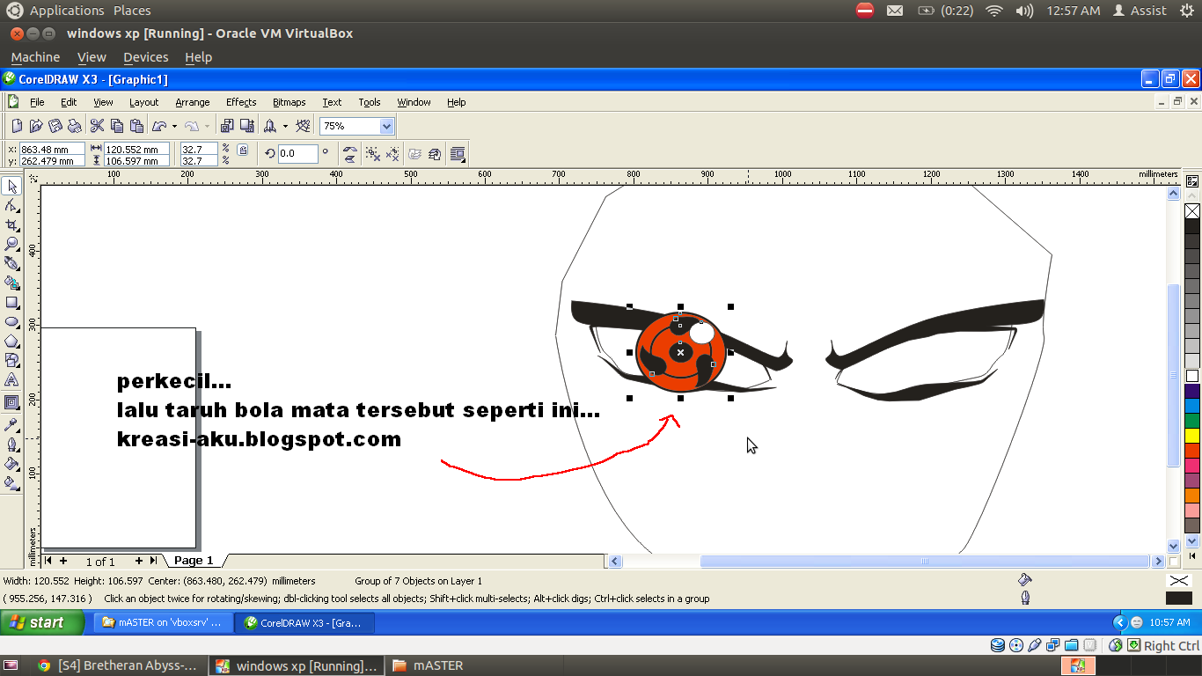Select the Basic Shapes tool
This screenshot has height=676, width=1202.
pyautogui.click(x=11, y=360)
